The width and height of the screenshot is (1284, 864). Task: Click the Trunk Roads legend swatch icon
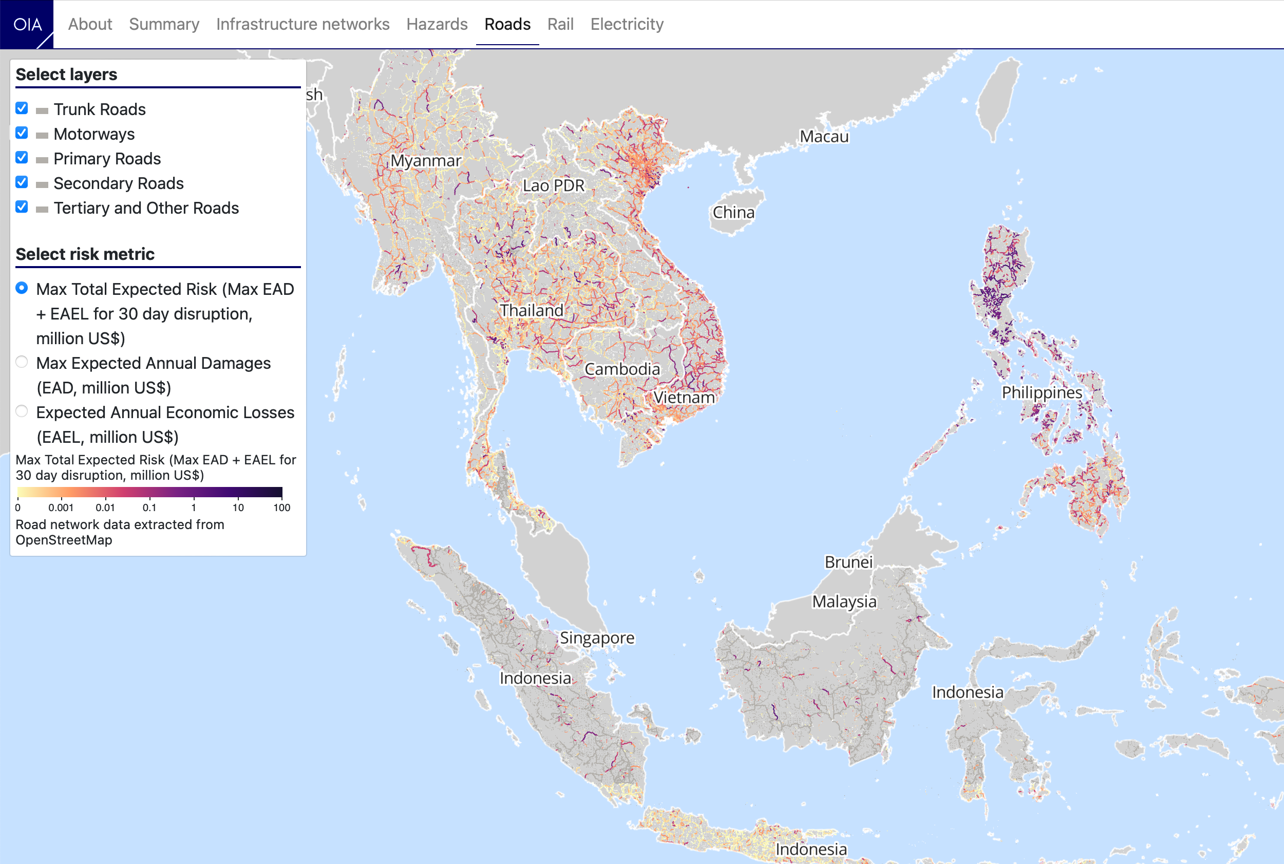[x=42, y=111]
